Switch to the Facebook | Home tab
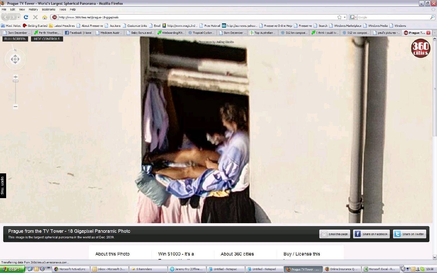Viewport: 437px width, 273px height. (78, 33)
